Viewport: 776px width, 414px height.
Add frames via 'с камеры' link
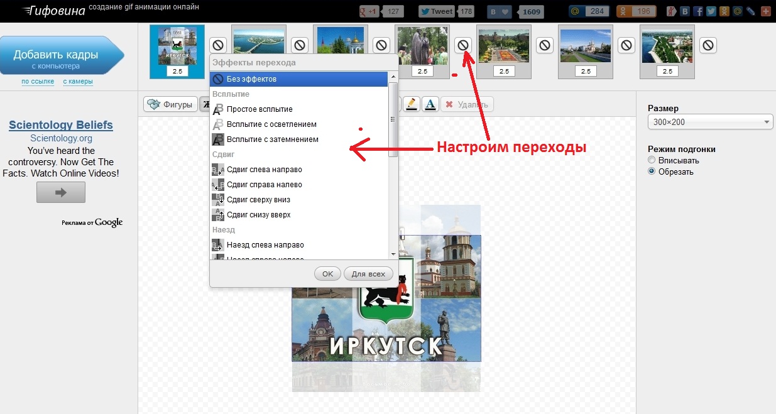point(78,82)
